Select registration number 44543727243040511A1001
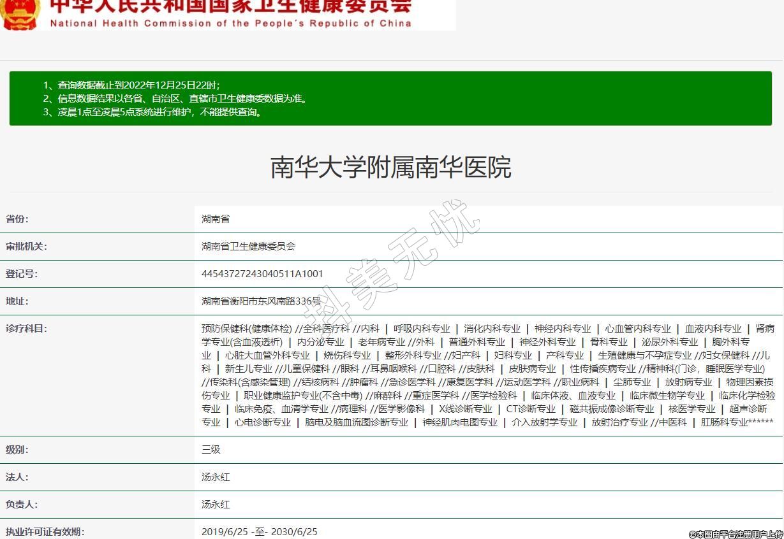This screenshot has height=539, width=784. (262, 274)
